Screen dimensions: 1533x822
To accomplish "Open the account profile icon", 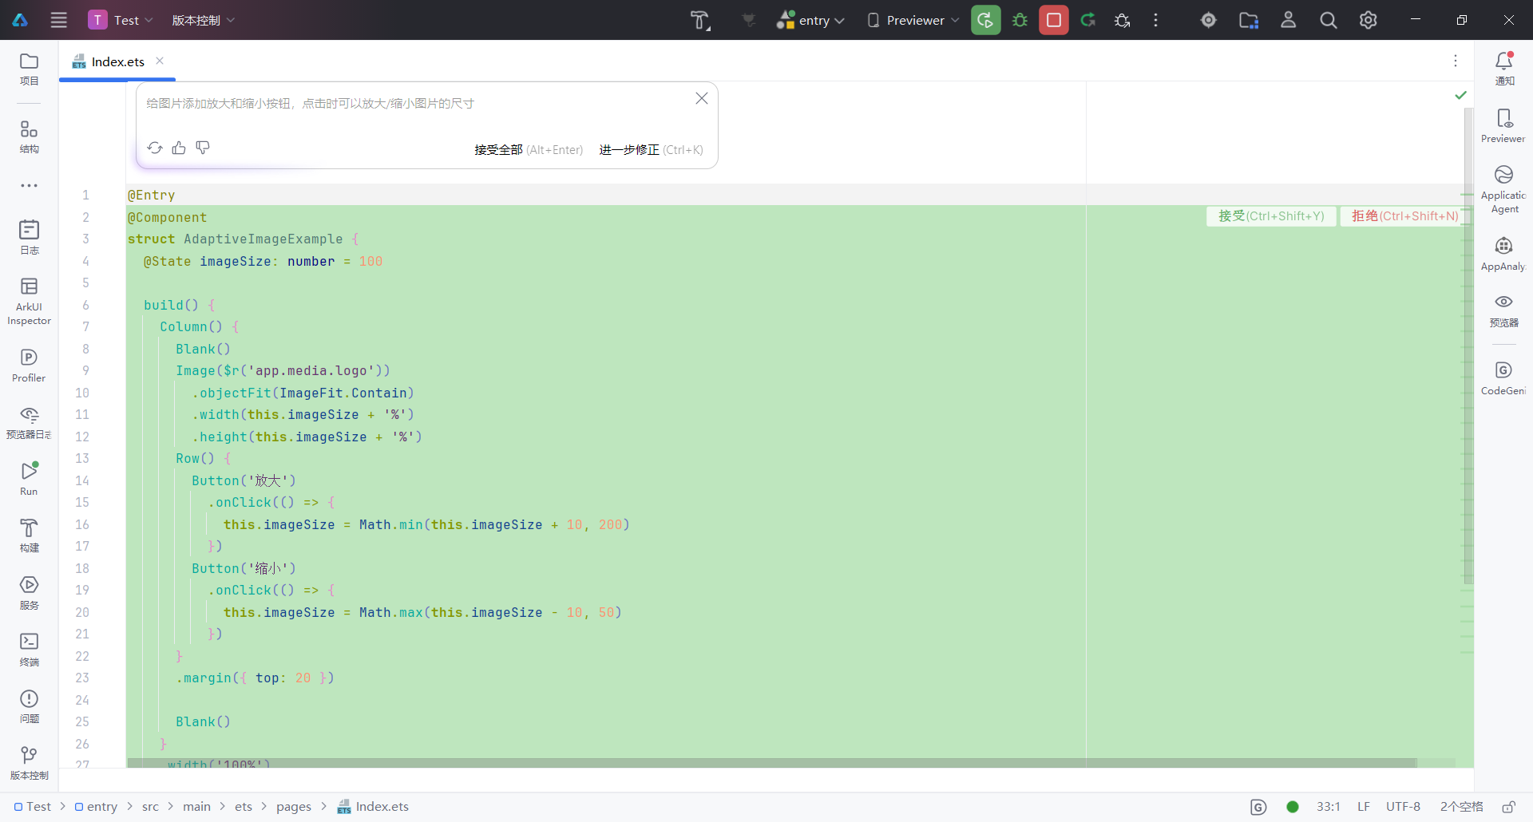I will pos(1289,20).
